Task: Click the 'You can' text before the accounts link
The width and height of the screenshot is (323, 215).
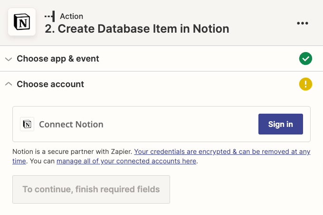Action: [42, 161]
